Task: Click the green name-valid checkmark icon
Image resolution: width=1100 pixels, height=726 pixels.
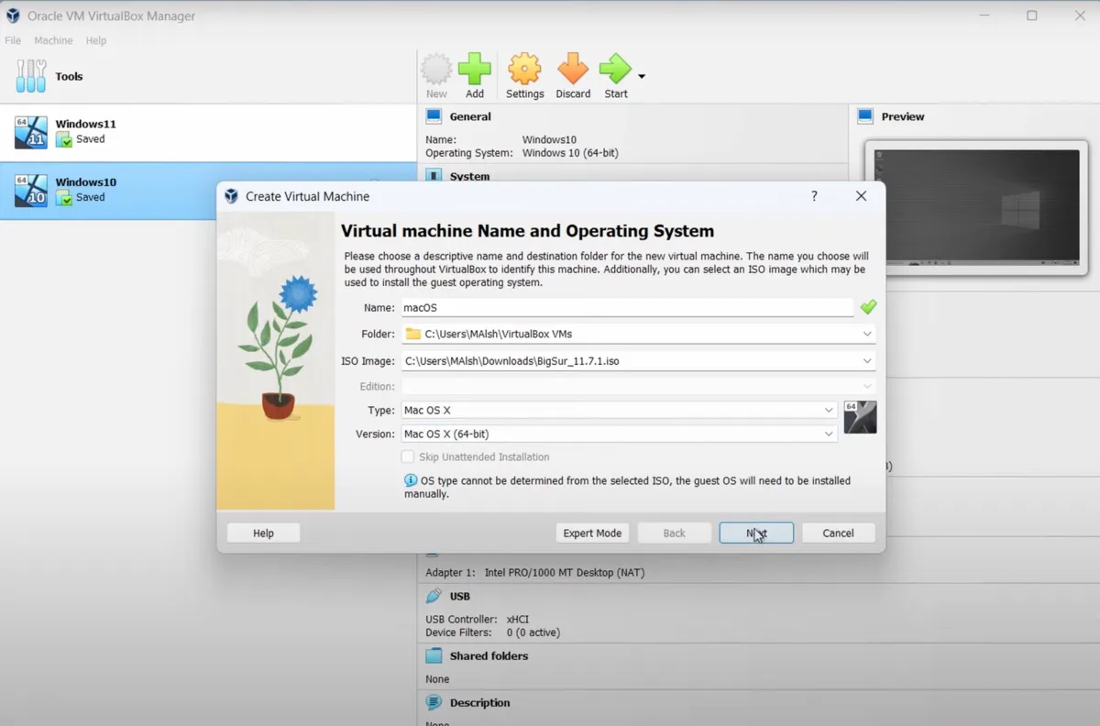Action: point(868,307)
